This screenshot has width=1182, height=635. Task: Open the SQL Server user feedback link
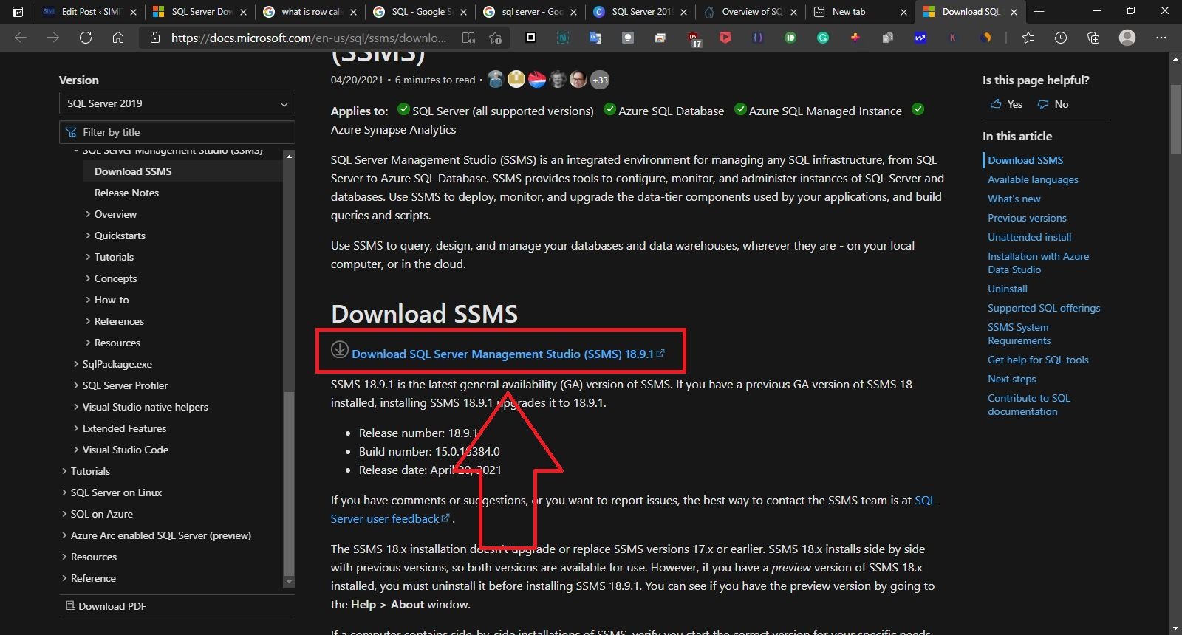pos(633,509)
